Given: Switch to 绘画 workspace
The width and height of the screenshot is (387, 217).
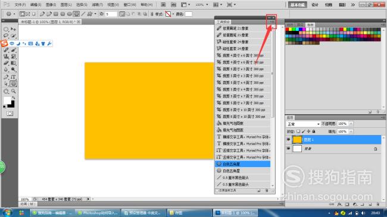Looking at the screenshot, I should 329,5.
